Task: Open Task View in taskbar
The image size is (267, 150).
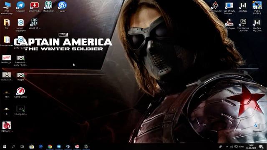Action: 22,147
